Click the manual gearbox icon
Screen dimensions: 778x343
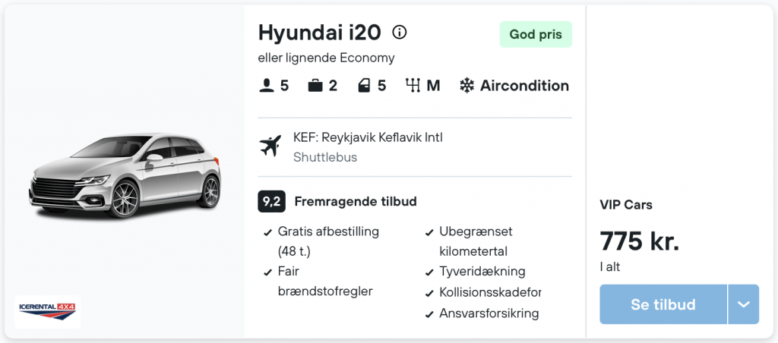(x=413, y=86)
